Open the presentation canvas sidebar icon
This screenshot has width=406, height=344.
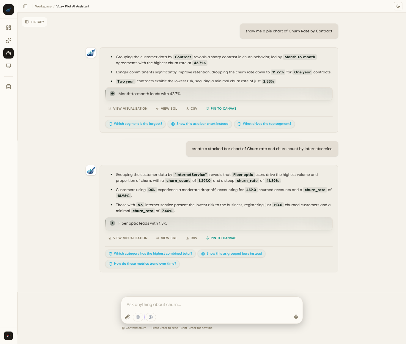tap(9, 66)
